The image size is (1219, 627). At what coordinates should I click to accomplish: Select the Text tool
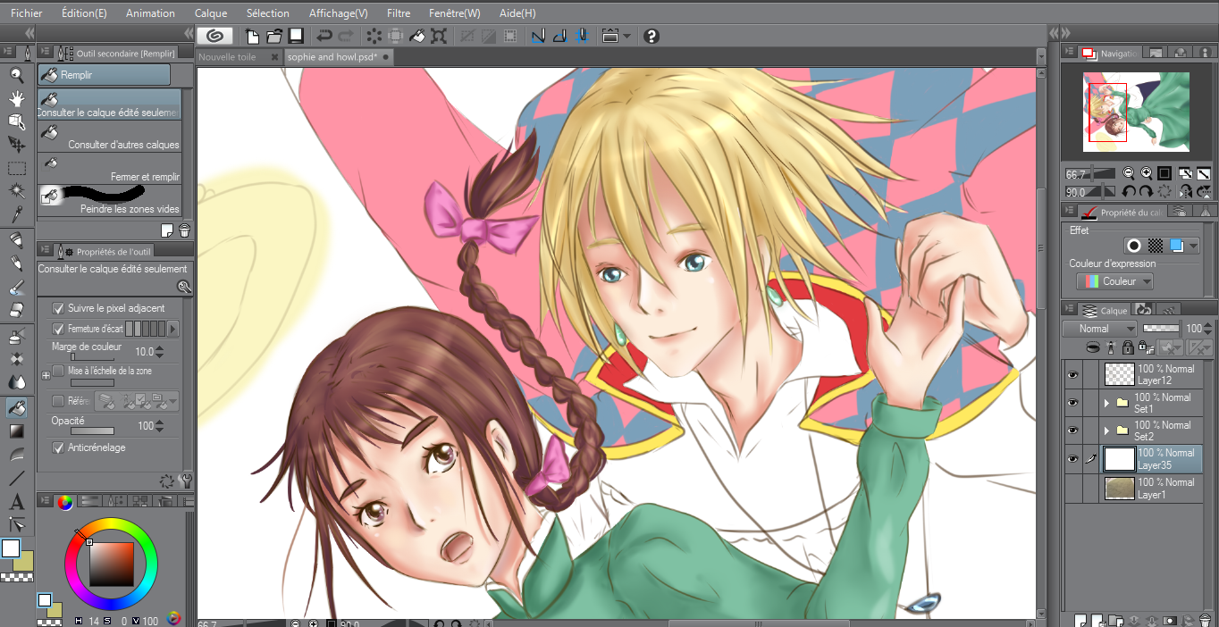[x=16, y=501]
